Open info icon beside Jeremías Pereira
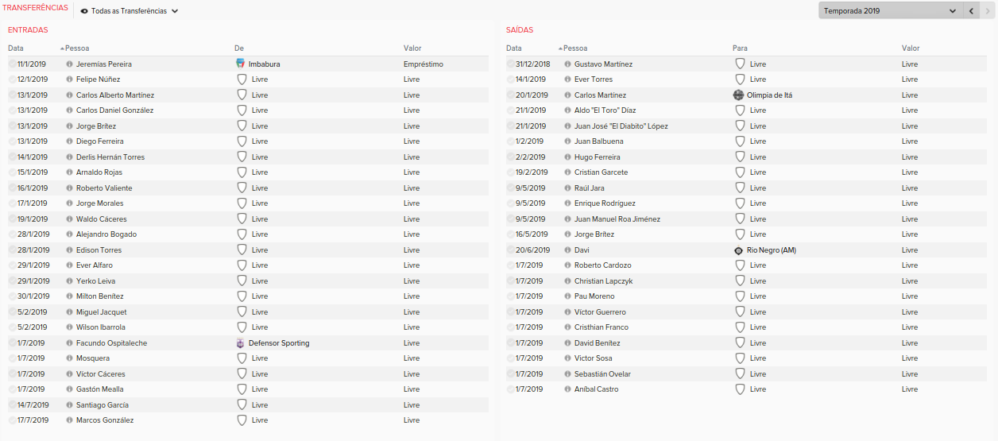The image size is (998, 441). coord(69,64)
